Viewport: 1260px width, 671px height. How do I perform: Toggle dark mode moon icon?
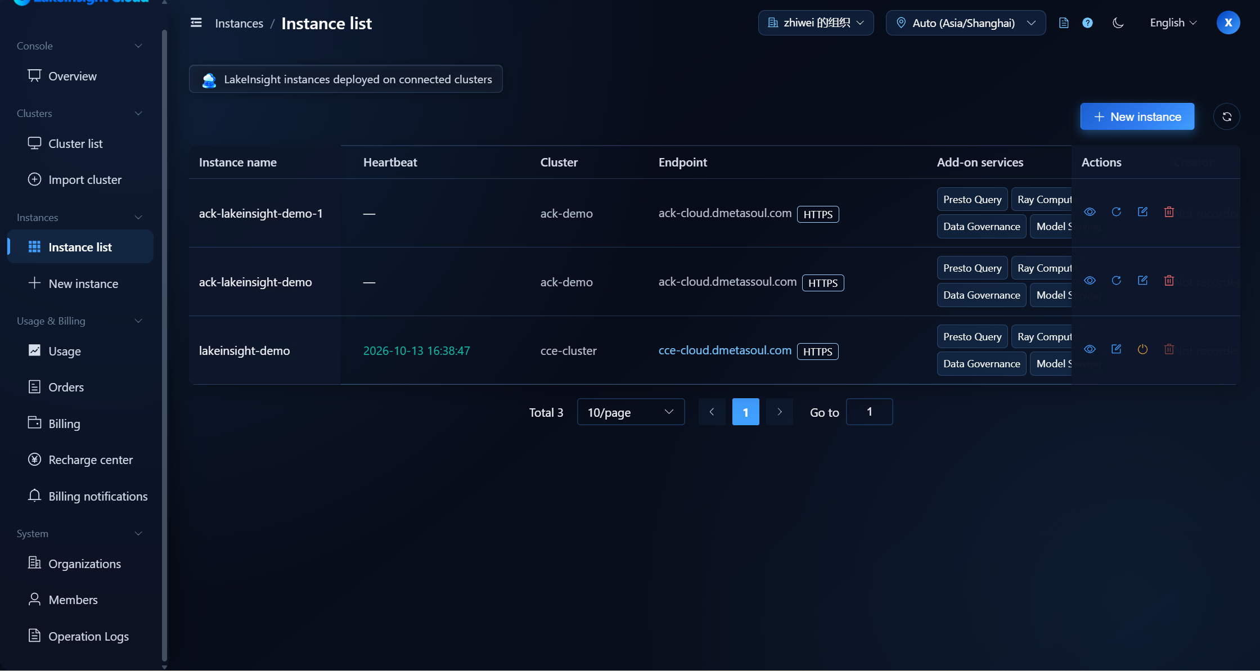1118,23
